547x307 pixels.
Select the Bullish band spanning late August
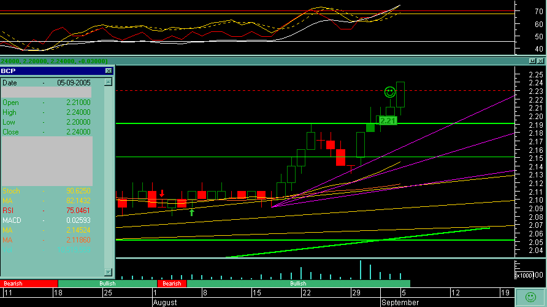[x=298, y=284]
